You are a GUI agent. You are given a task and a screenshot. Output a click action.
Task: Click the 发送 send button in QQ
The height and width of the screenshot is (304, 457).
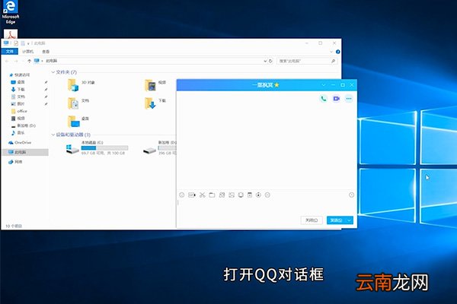click(x=337, y=220)
